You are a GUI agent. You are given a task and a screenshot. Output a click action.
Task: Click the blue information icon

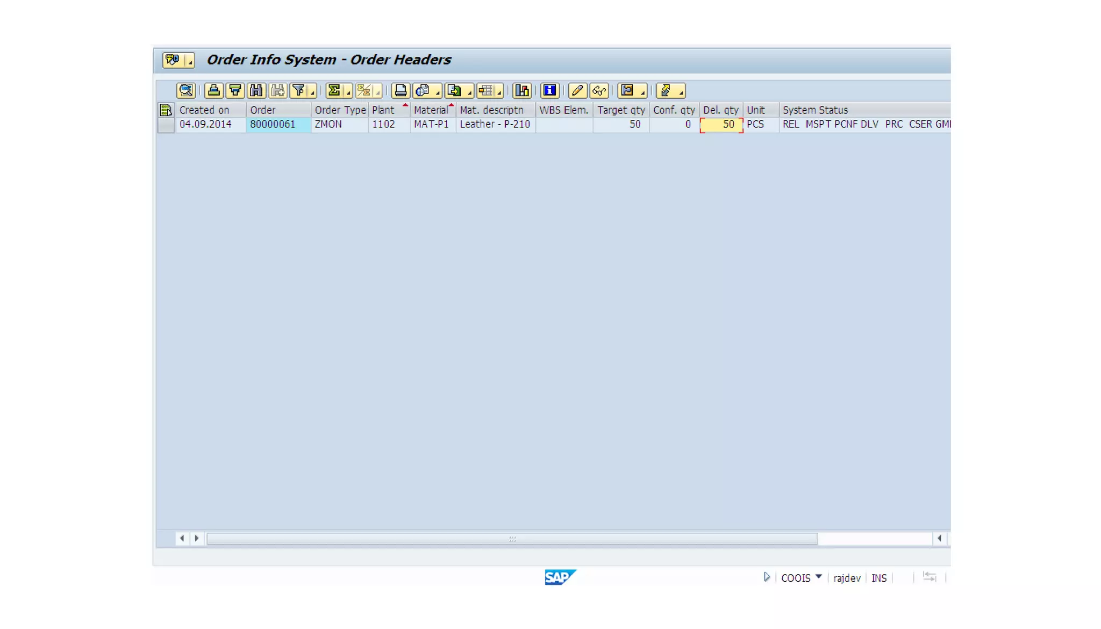pyautogui.click(x=549, y=90)
